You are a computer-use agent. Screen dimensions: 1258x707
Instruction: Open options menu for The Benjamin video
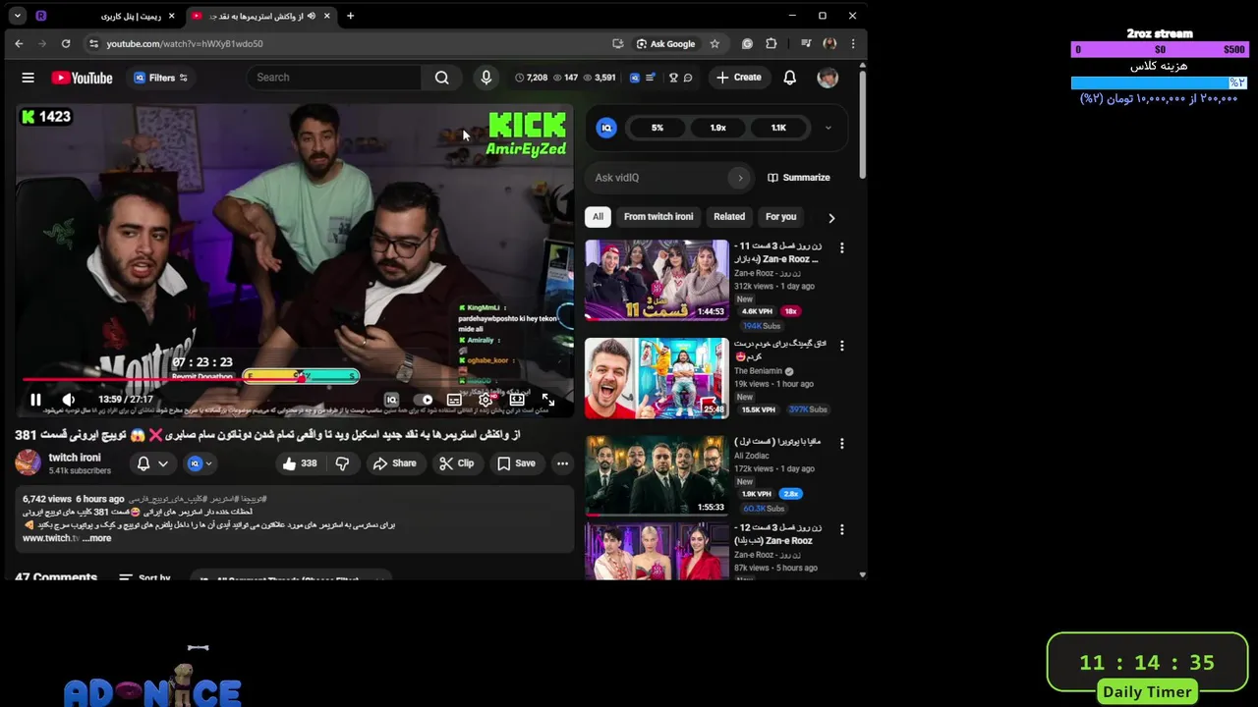click(x=841, y=346)
